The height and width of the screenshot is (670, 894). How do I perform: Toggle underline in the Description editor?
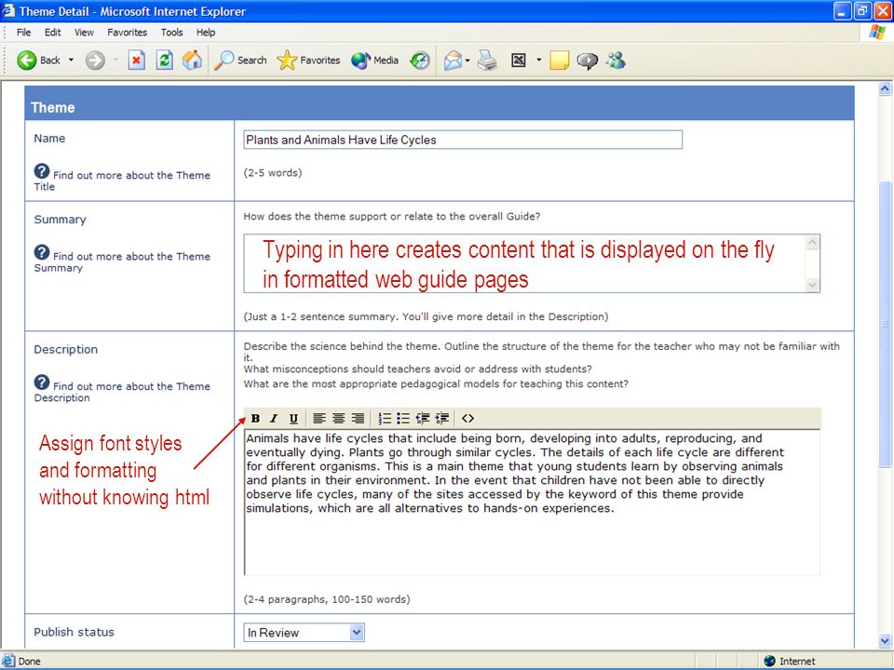293,419
